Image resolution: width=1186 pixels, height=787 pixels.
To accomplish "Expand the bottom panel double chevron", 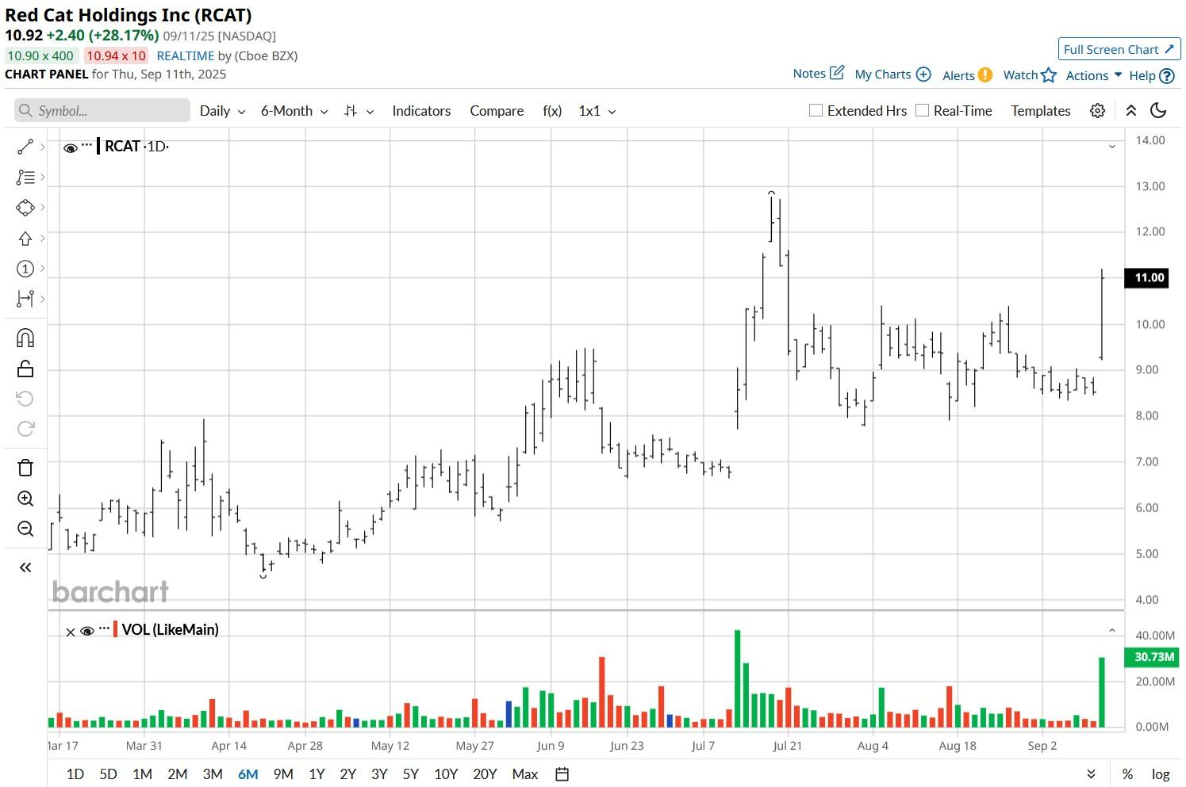I will (x=1092, y=774).
